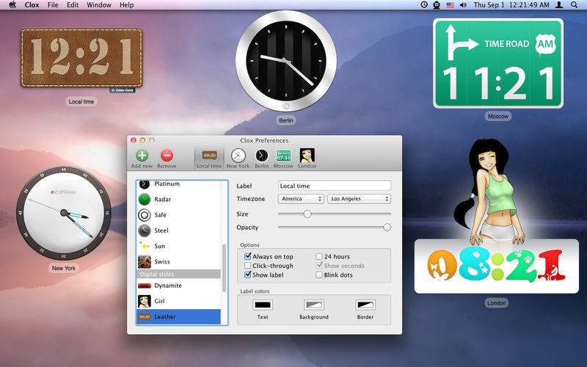This screenshot has width=587, height=367.
Task: Select the London clock toolbar icon
Action: tap(307, 156)
